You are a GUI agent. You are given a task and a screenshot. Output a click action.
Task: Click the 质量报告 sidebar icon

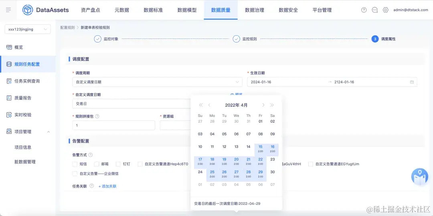point(9,98)
